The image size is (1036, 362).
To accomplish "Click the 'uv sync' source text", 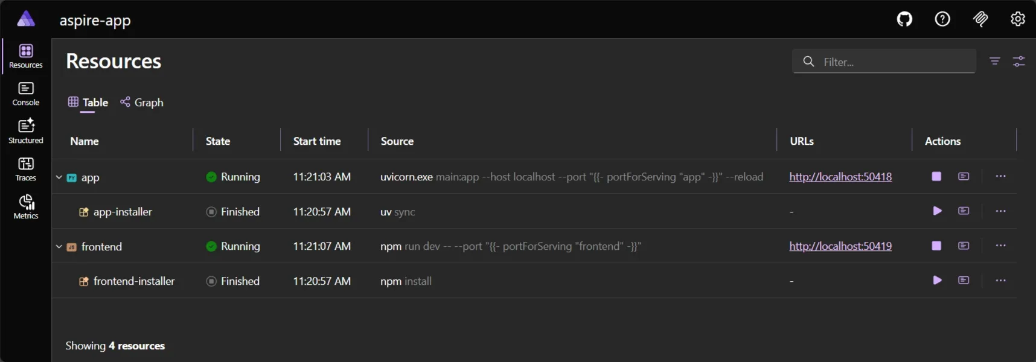I will (x=398, y=212).
